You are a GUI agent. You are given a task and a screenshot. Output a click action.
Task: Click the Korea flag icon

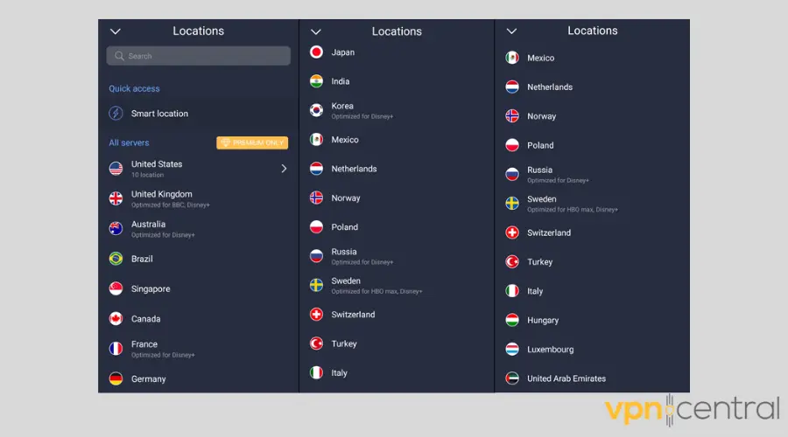coord(316,110)
